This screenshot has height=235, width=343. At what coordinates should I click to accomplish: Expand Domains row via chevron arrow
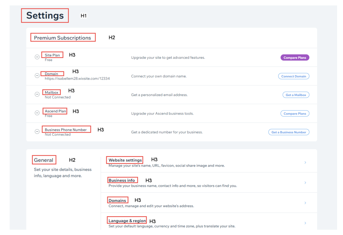(305, 203)
